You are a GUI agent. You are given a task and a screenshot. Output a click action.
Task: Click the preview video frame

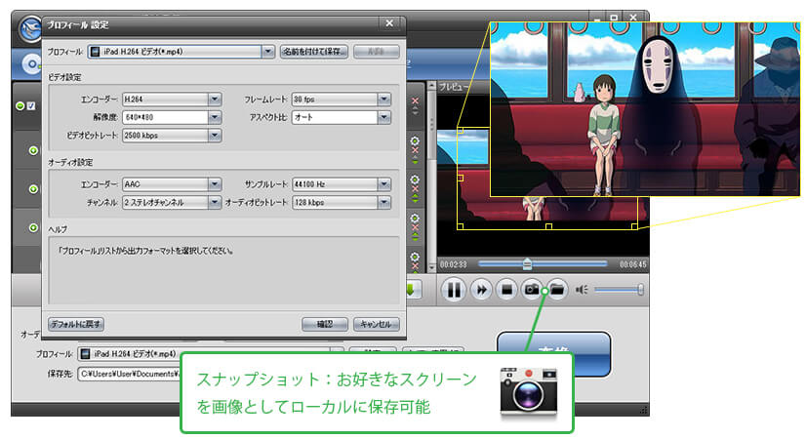[x=543, y=175]
